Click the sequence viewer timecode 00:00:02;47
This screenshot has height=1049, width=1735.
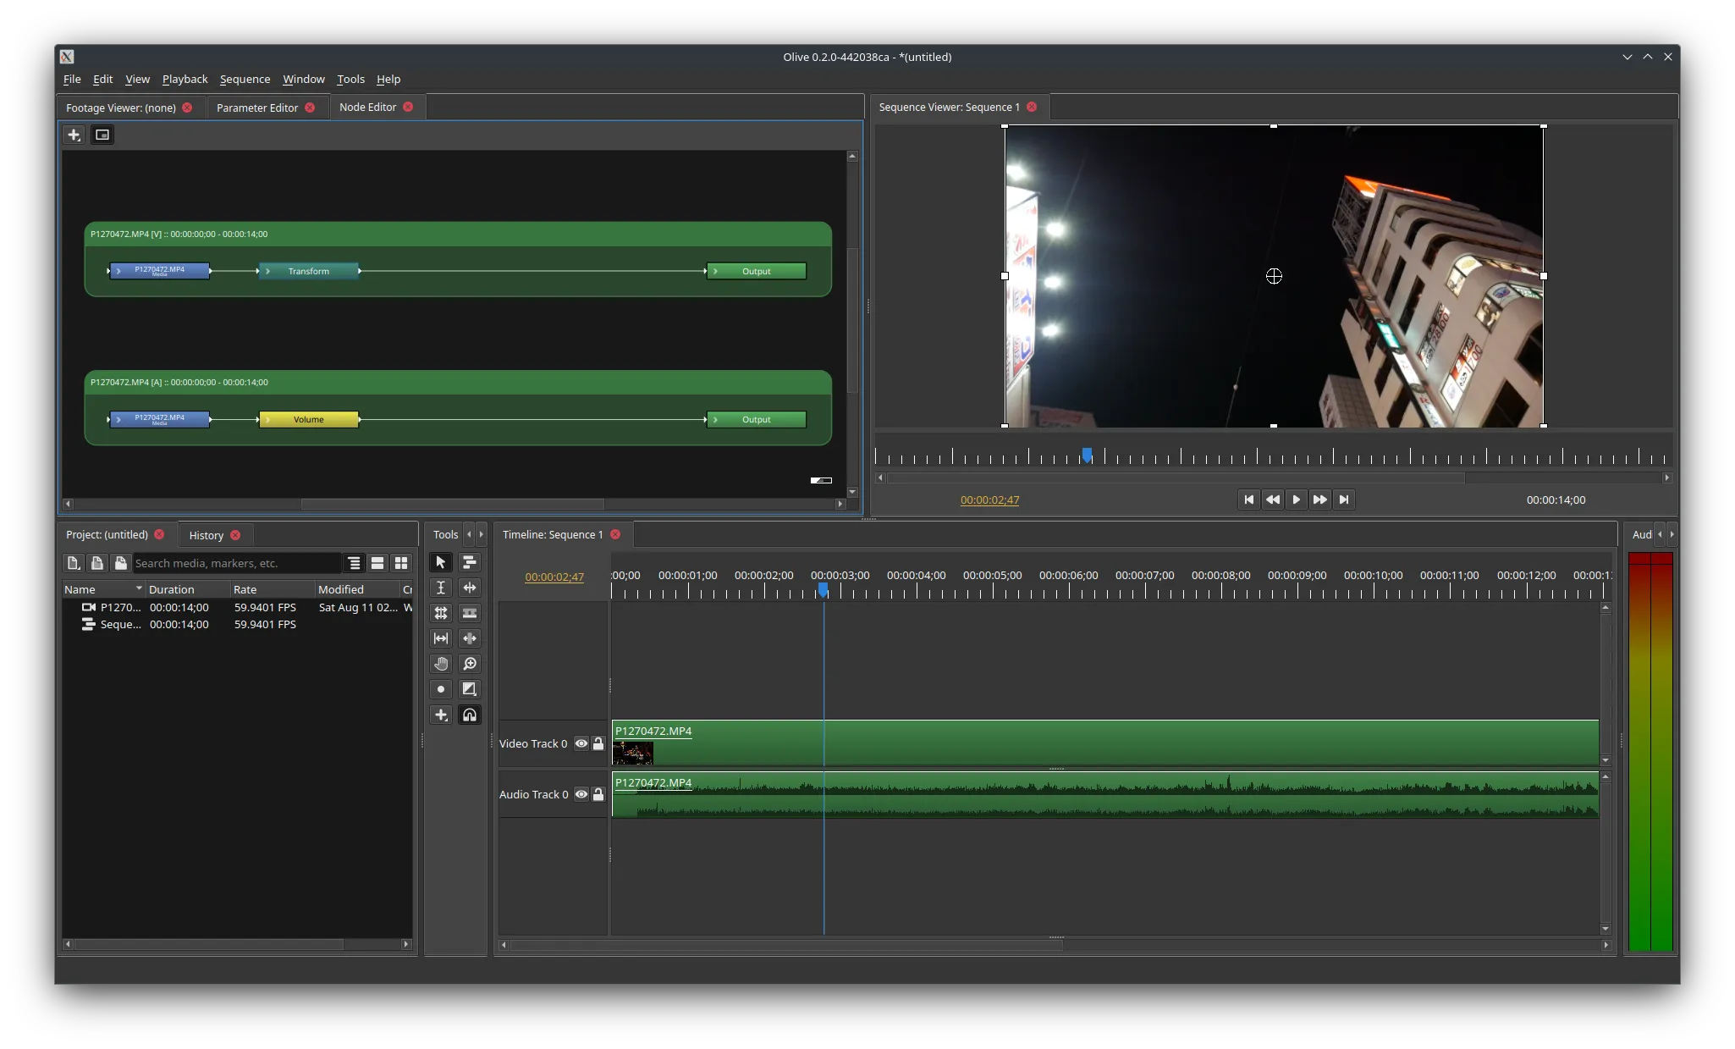pos(989,500)
